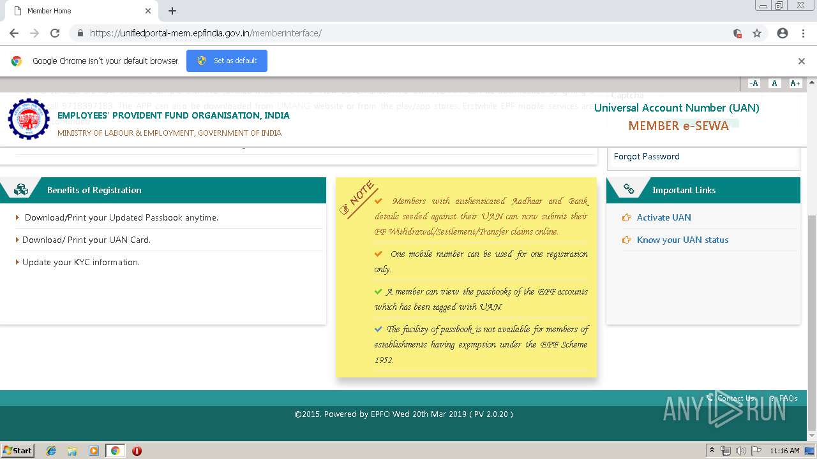Click the page vertical scrollbar thumb
The width and height of the screenshot is (817, 459).
(x=812, y=322)
